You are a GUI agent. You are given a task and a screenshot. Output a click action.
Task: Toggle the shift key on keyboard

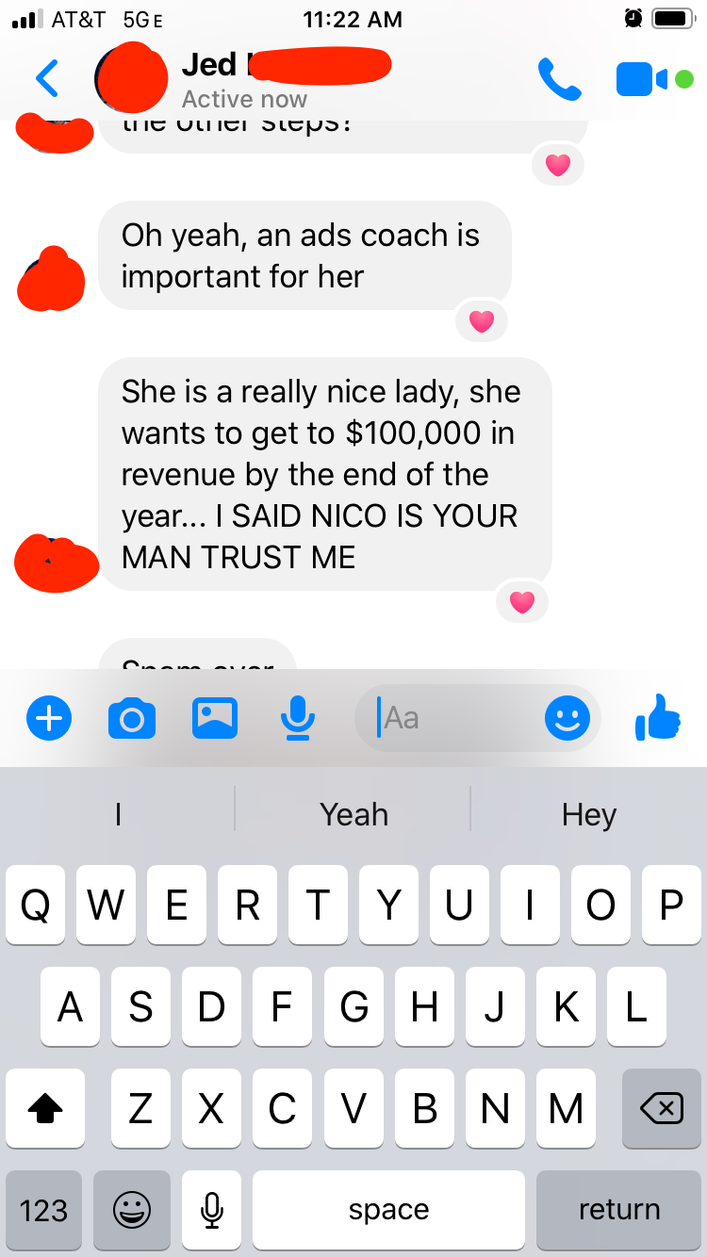[45, 1108]
